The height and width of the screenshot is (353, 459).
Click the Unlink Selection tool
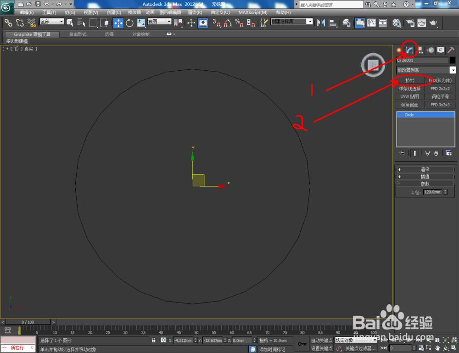(20, 22)
